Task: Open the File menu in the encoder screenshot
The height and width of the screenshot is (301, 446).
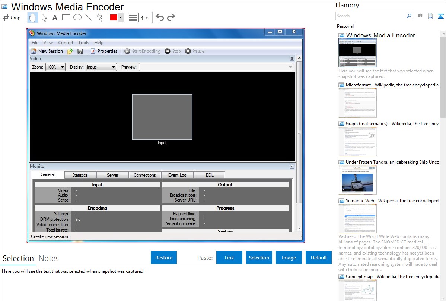Action: click(35, 43)
